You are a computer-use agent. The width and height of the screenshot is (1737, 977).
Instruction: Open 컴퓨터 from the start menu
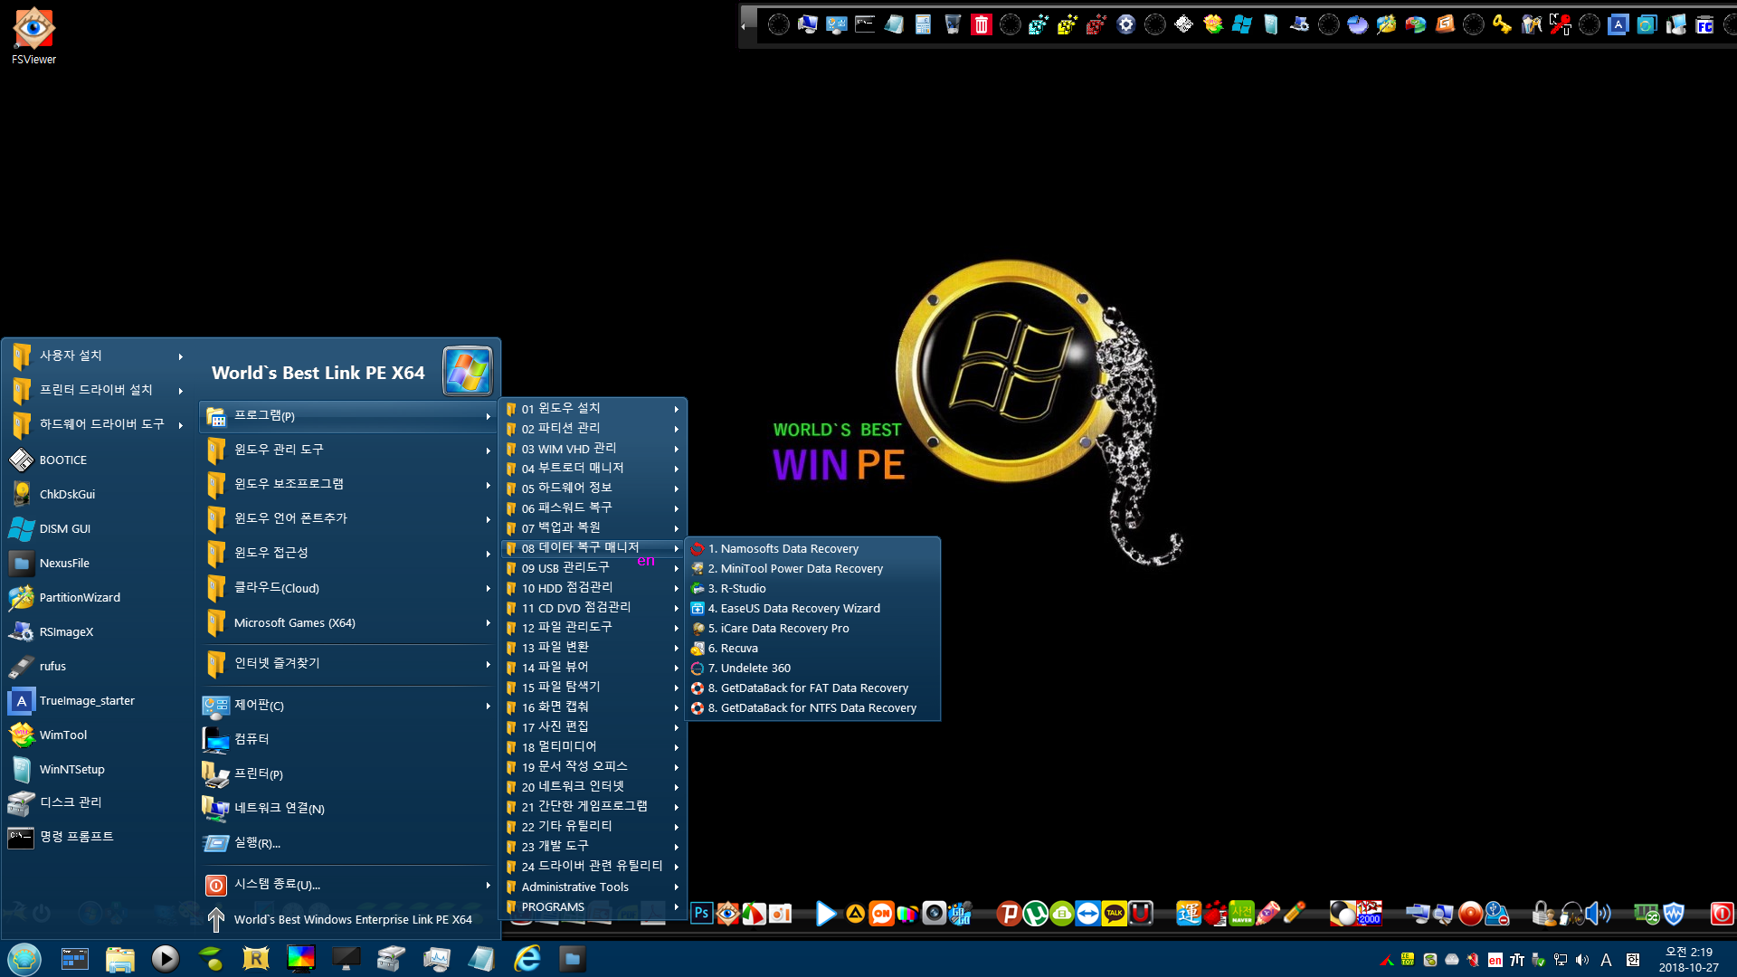(348, 739)
